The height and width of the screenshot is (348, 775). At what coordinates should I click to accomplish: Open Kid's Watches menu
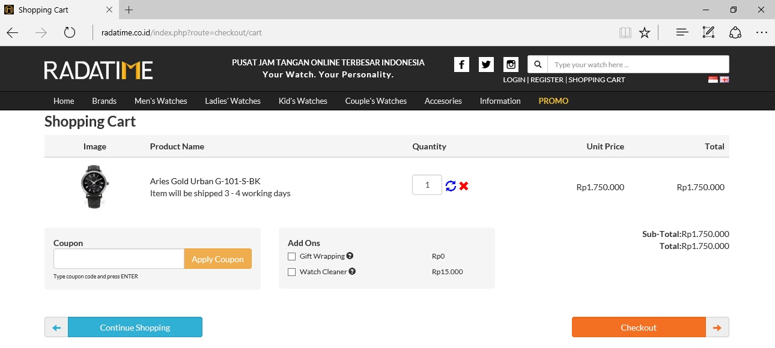[303, 101]
